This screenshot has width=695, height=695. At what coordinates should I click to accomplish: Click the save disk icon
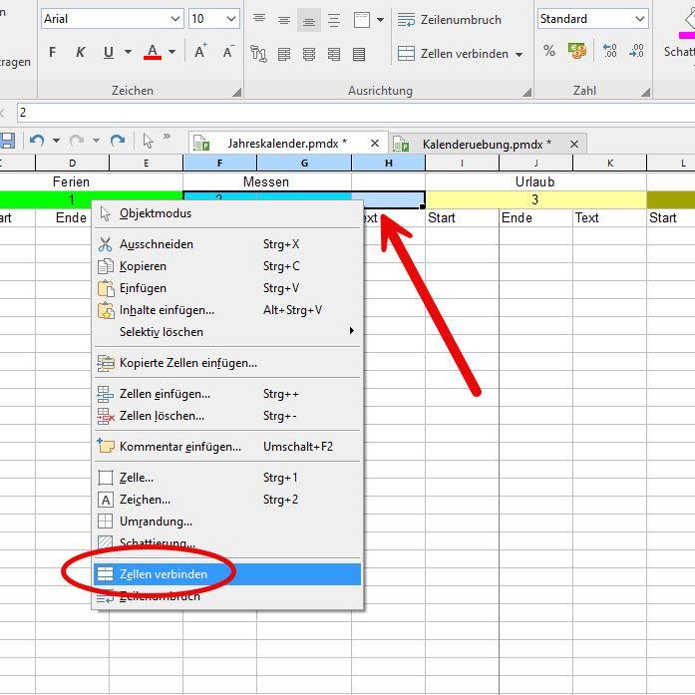[x=7, y=141]
